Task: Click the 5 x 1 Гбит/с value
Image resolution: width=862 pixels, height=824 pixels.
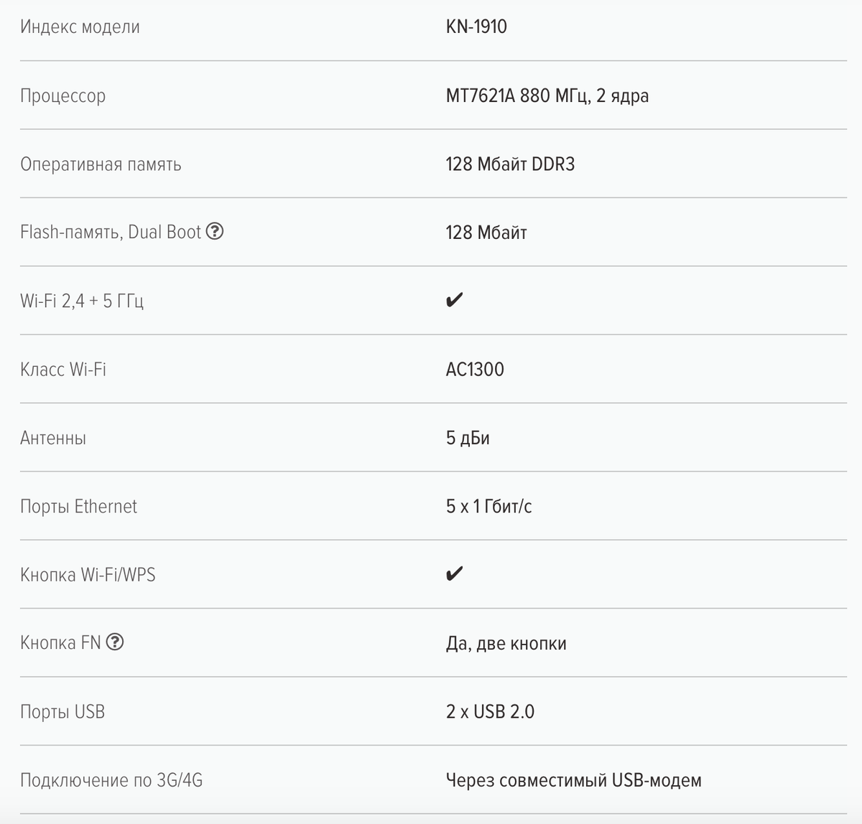Action: pos(488,506)
